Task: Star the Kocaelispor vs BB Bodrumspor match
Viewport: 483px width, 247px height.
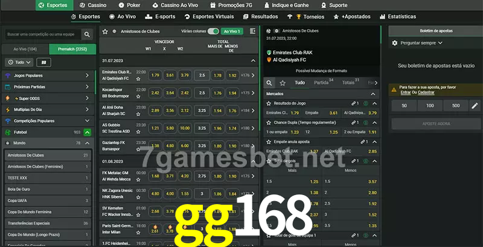Action: 138,97
